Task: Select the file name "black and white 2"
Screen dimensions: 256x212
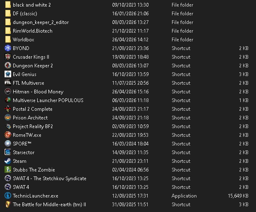Action: tap(32, 5)
